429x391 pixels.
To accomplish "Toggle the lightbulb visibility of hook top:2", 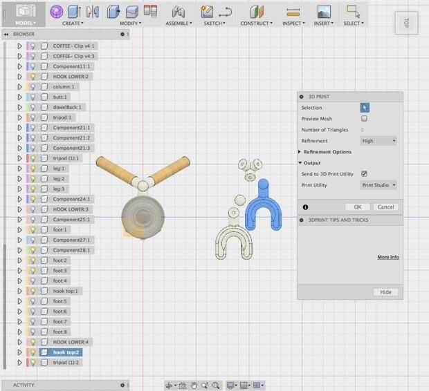I will [33, 352].
